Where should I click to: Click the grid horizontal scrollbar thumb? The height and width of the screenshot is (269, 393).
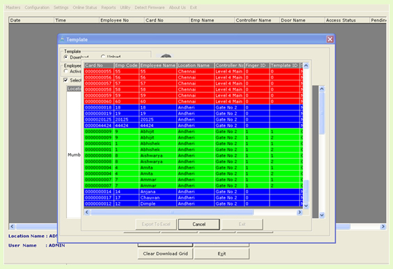[x=172, y=213]
